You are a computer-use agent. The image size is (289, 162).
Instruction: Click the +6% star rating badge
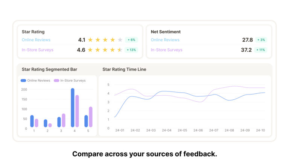(131, 40)
